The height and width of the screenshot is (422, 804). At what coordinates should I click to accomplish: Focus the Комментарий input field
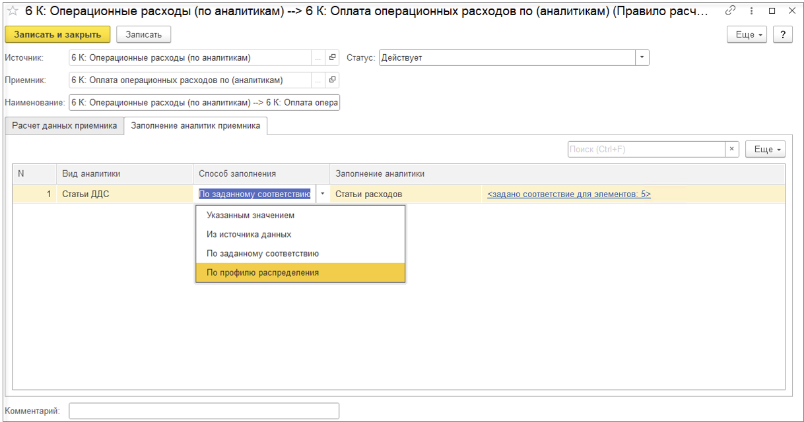204,411
